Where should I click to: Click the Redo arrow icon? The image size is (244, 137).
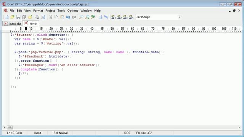pyautogui.click(x=74, y=17)
